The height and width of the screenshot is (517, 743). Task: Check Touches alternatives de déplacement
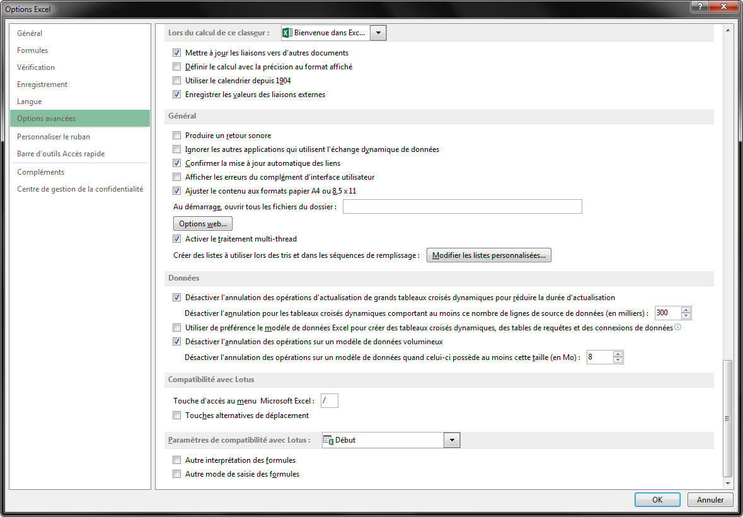pos(176,415)
